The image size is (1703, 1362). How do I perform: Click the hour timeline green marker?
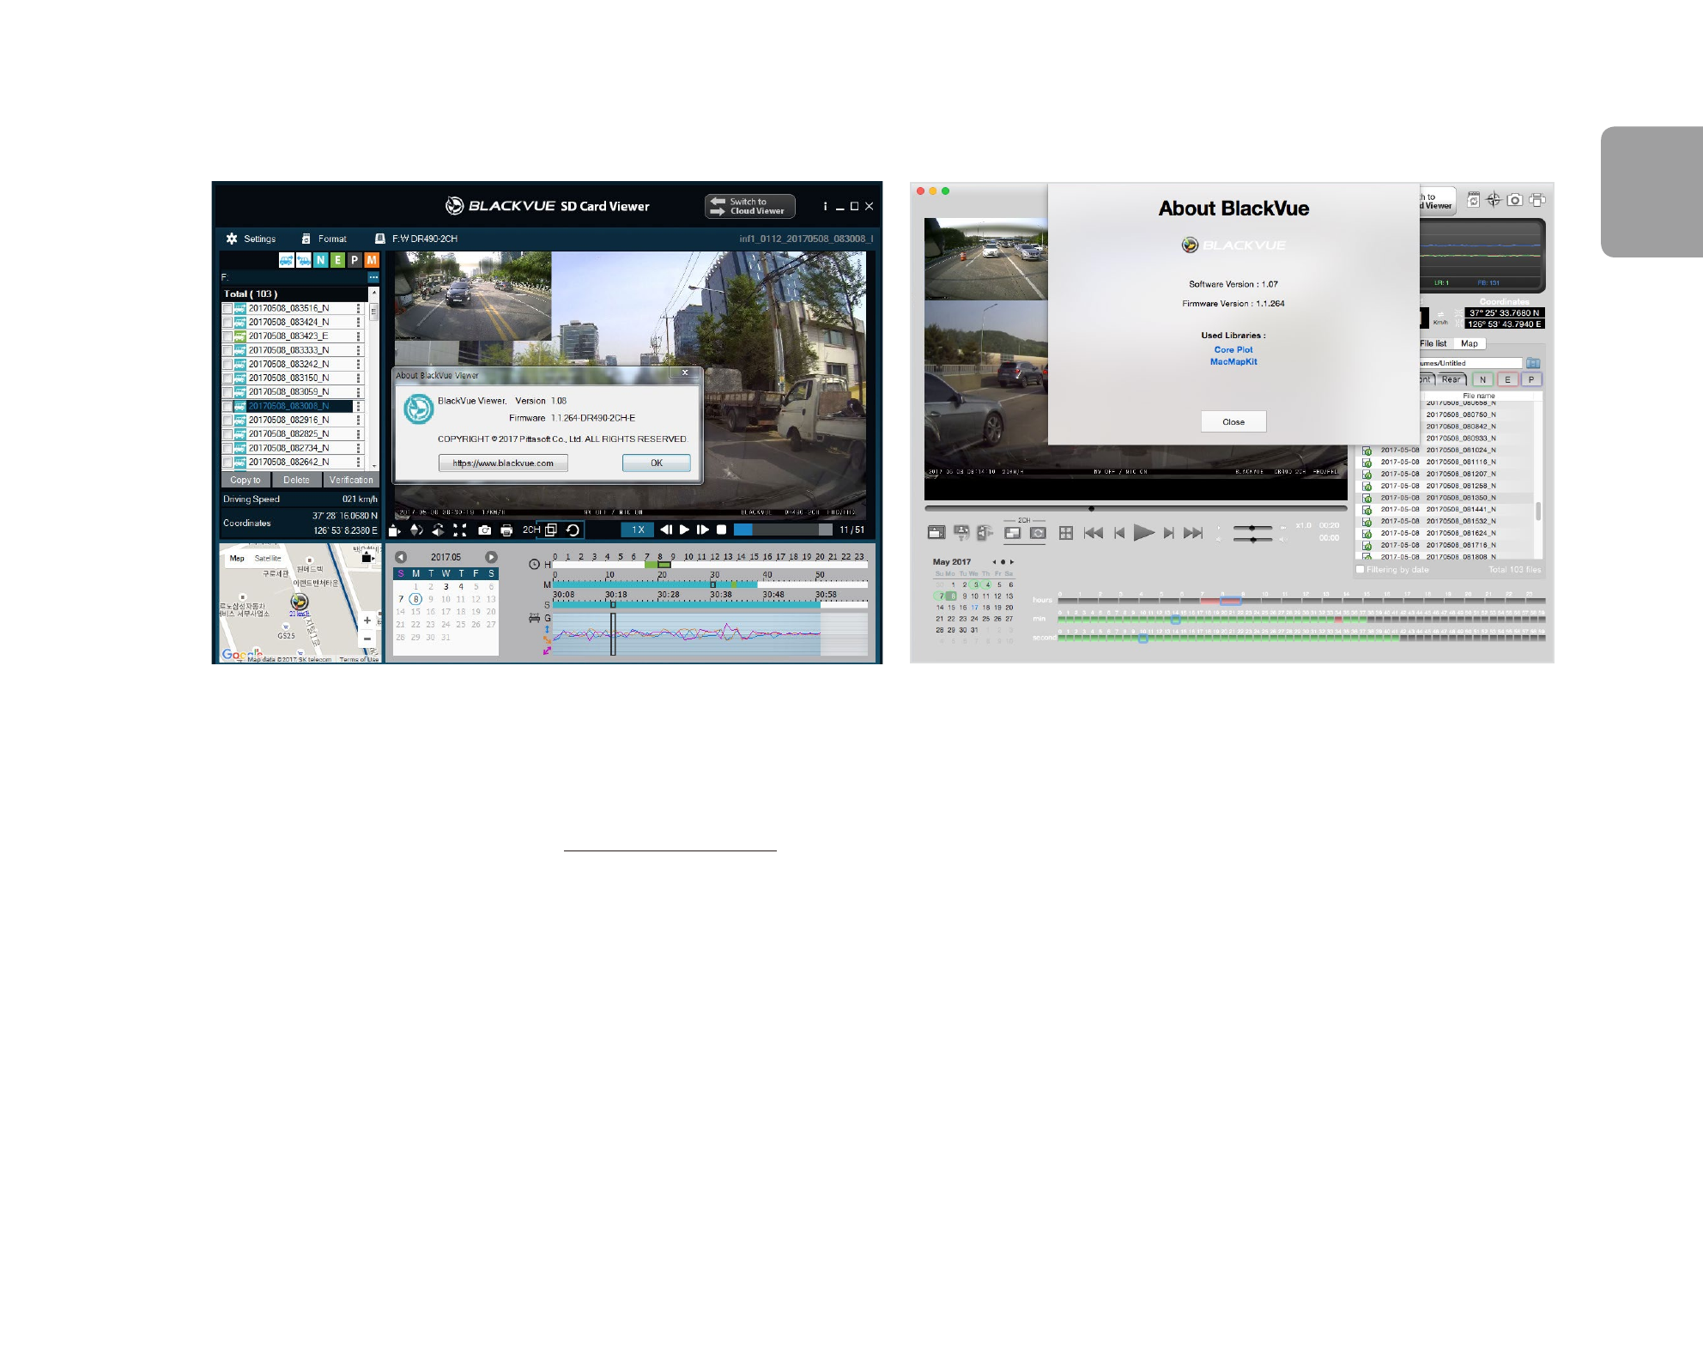coord(658,565)
